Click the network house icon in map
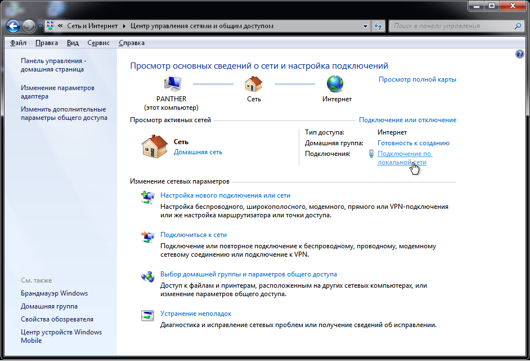This screenshot has height=362, width=530. pos(253,84)
